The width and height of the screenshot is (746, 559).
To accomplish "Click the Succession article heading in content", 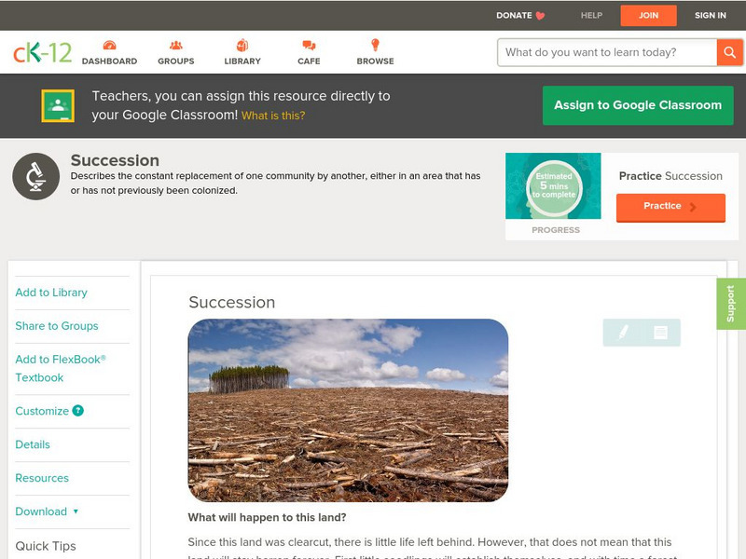I will tap(231, 302).
